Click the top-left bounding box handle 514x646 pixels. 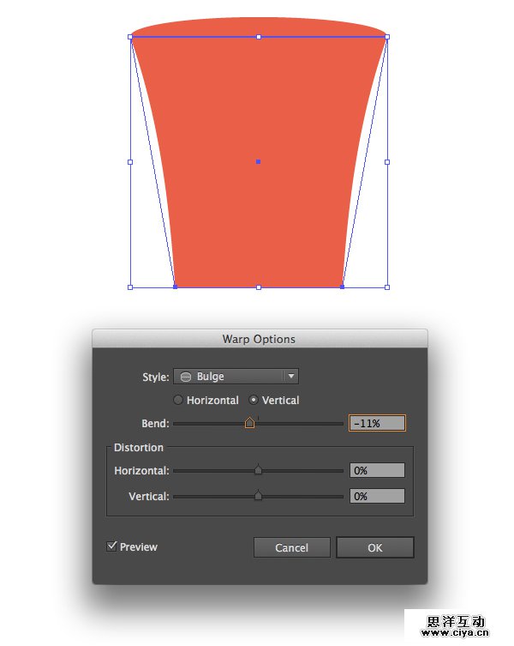(130, 37)
